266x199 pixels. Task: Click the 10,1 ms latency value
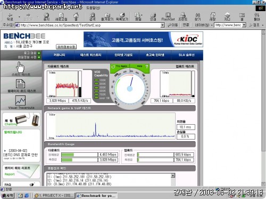(x=186, y=127)
